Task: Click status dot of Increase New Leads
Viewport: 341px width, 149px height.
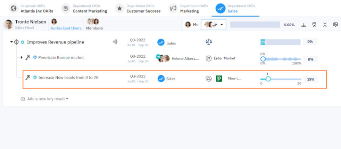Action: point(35,77)
